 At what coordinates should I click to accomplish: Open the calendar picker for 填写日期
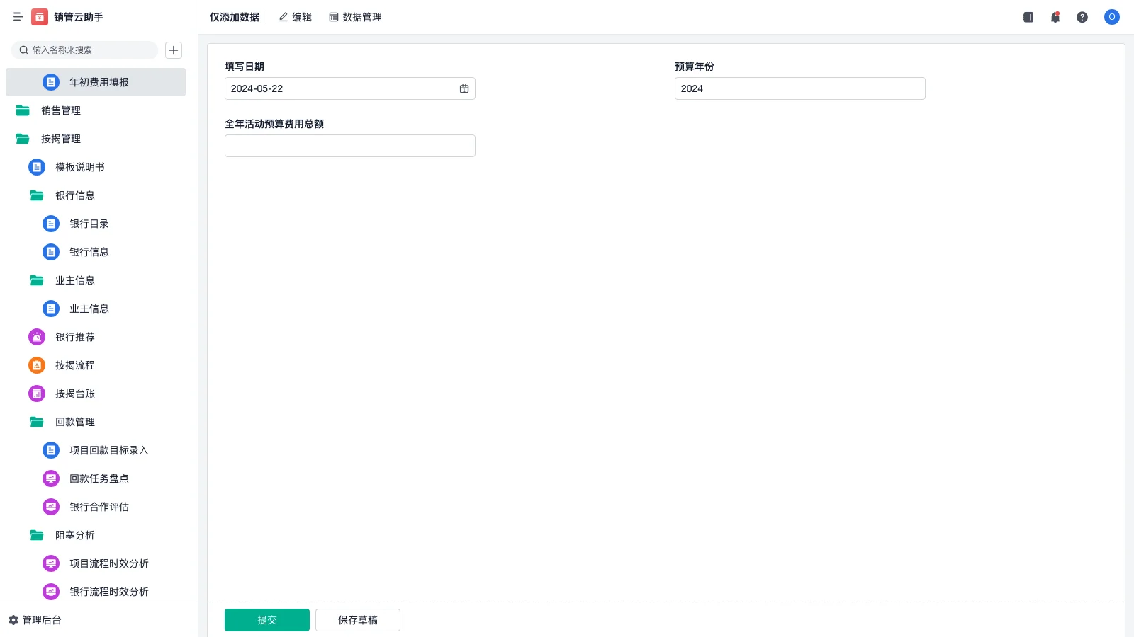(x=464, y=88)
